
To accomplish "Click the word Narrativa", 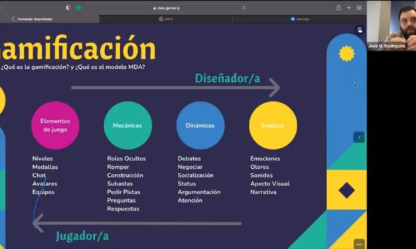I will pyautogui.click(x=263, y=192).
